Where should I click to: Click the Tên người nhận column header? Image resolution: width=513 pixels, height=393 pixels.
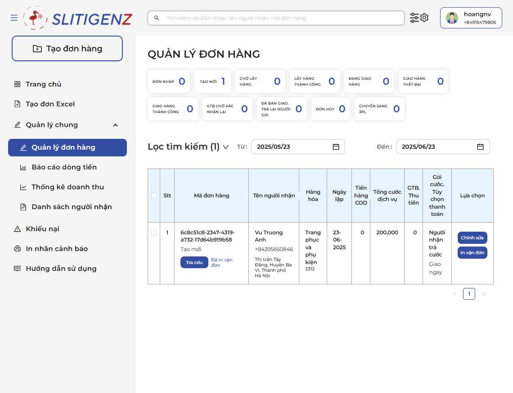click(274, 195)
